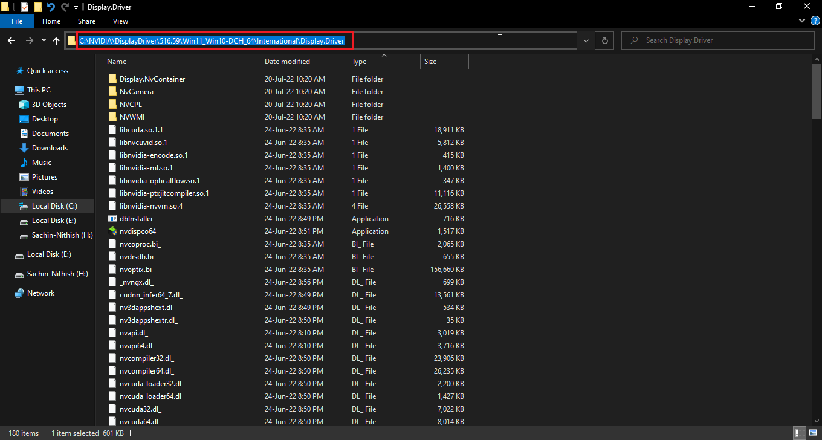The width and height of the screenshot is (822, 440).
Task: Select the NVWMI folder
Action: coord(132,117)
